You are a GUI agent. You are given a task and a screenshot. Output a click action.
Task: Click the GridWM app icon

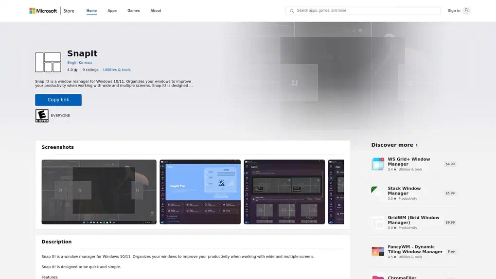point(378,223)
